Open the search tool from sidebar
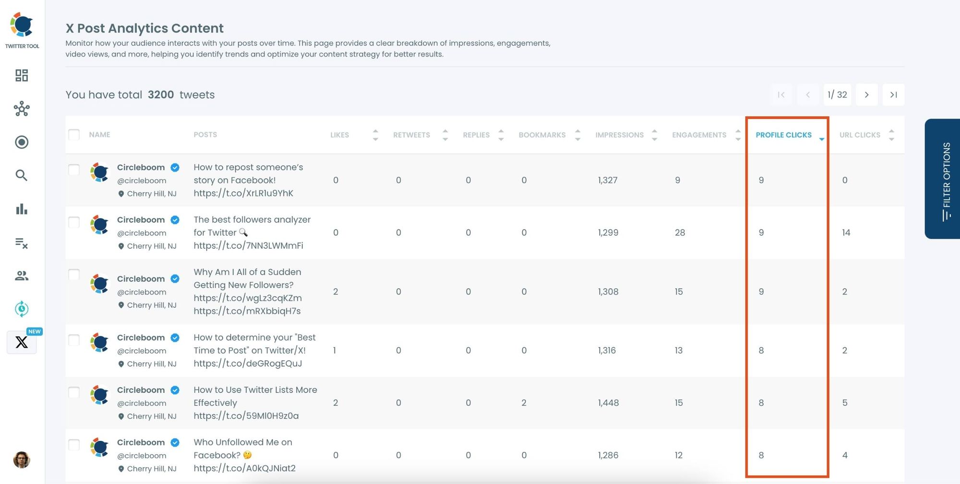960x484 pixels. tap(21, 175)
